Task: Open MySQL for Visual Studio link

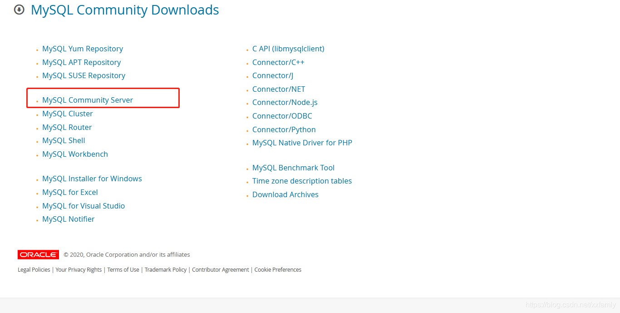Action: (x=84, y=206)
